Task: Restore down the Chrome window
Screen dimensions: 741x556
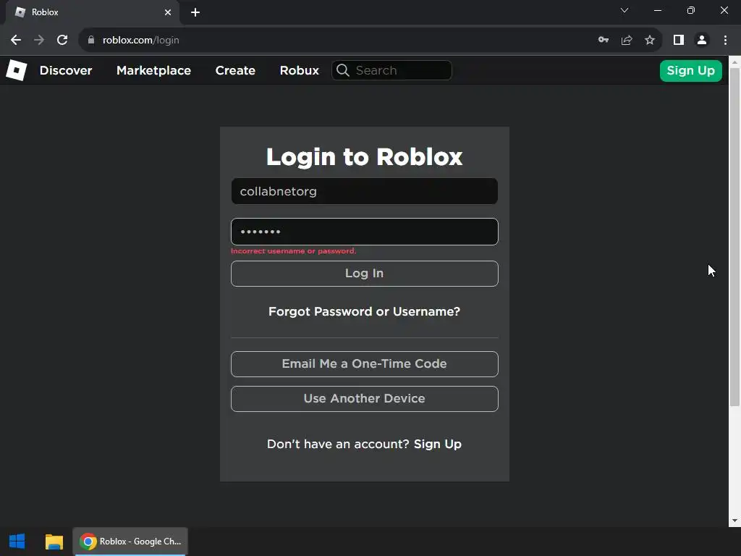Action: tap(690, 10)
